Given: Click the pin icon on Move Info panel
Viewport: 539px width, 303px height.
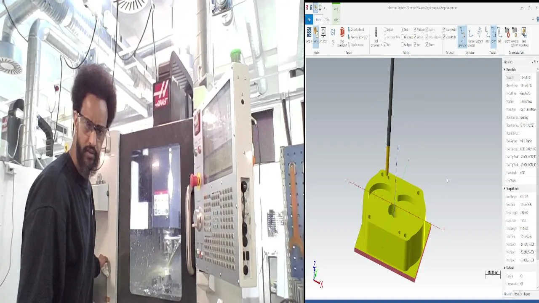Looking at the screenshot, I should click(535, 62).
